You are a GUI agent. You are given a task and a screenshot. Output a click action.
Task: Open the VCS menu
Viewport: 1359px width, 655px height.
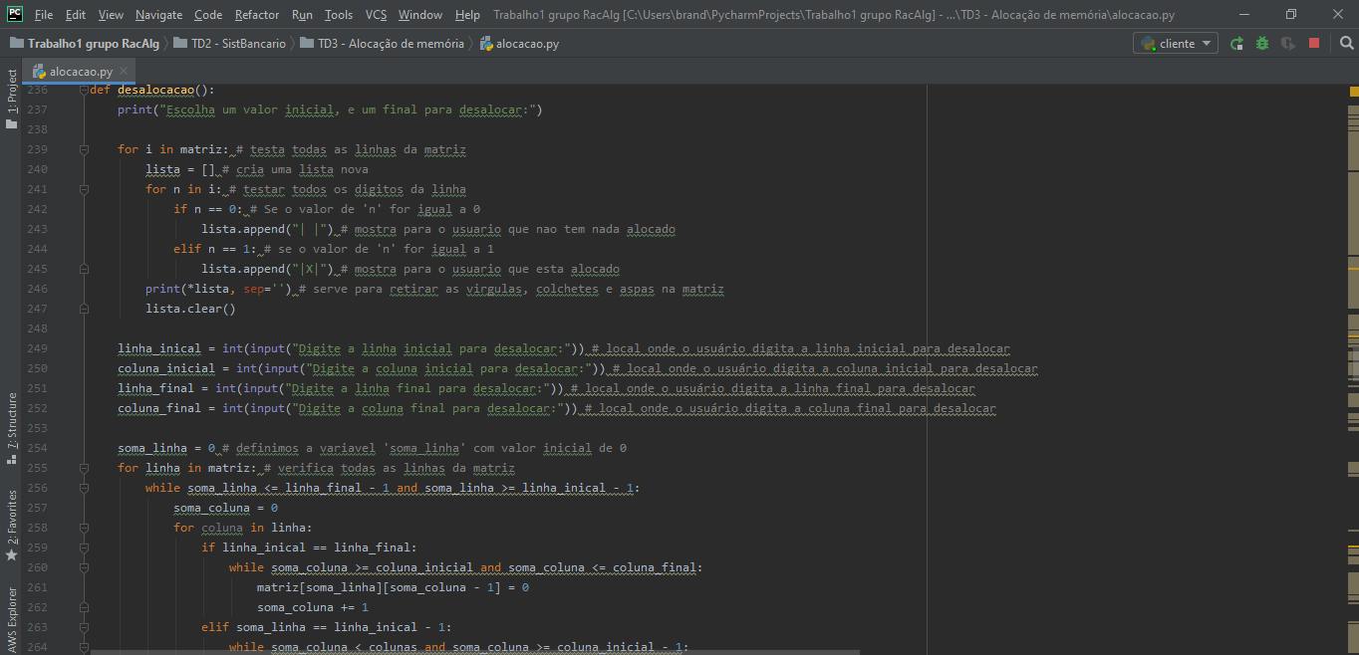coord(376,15)
